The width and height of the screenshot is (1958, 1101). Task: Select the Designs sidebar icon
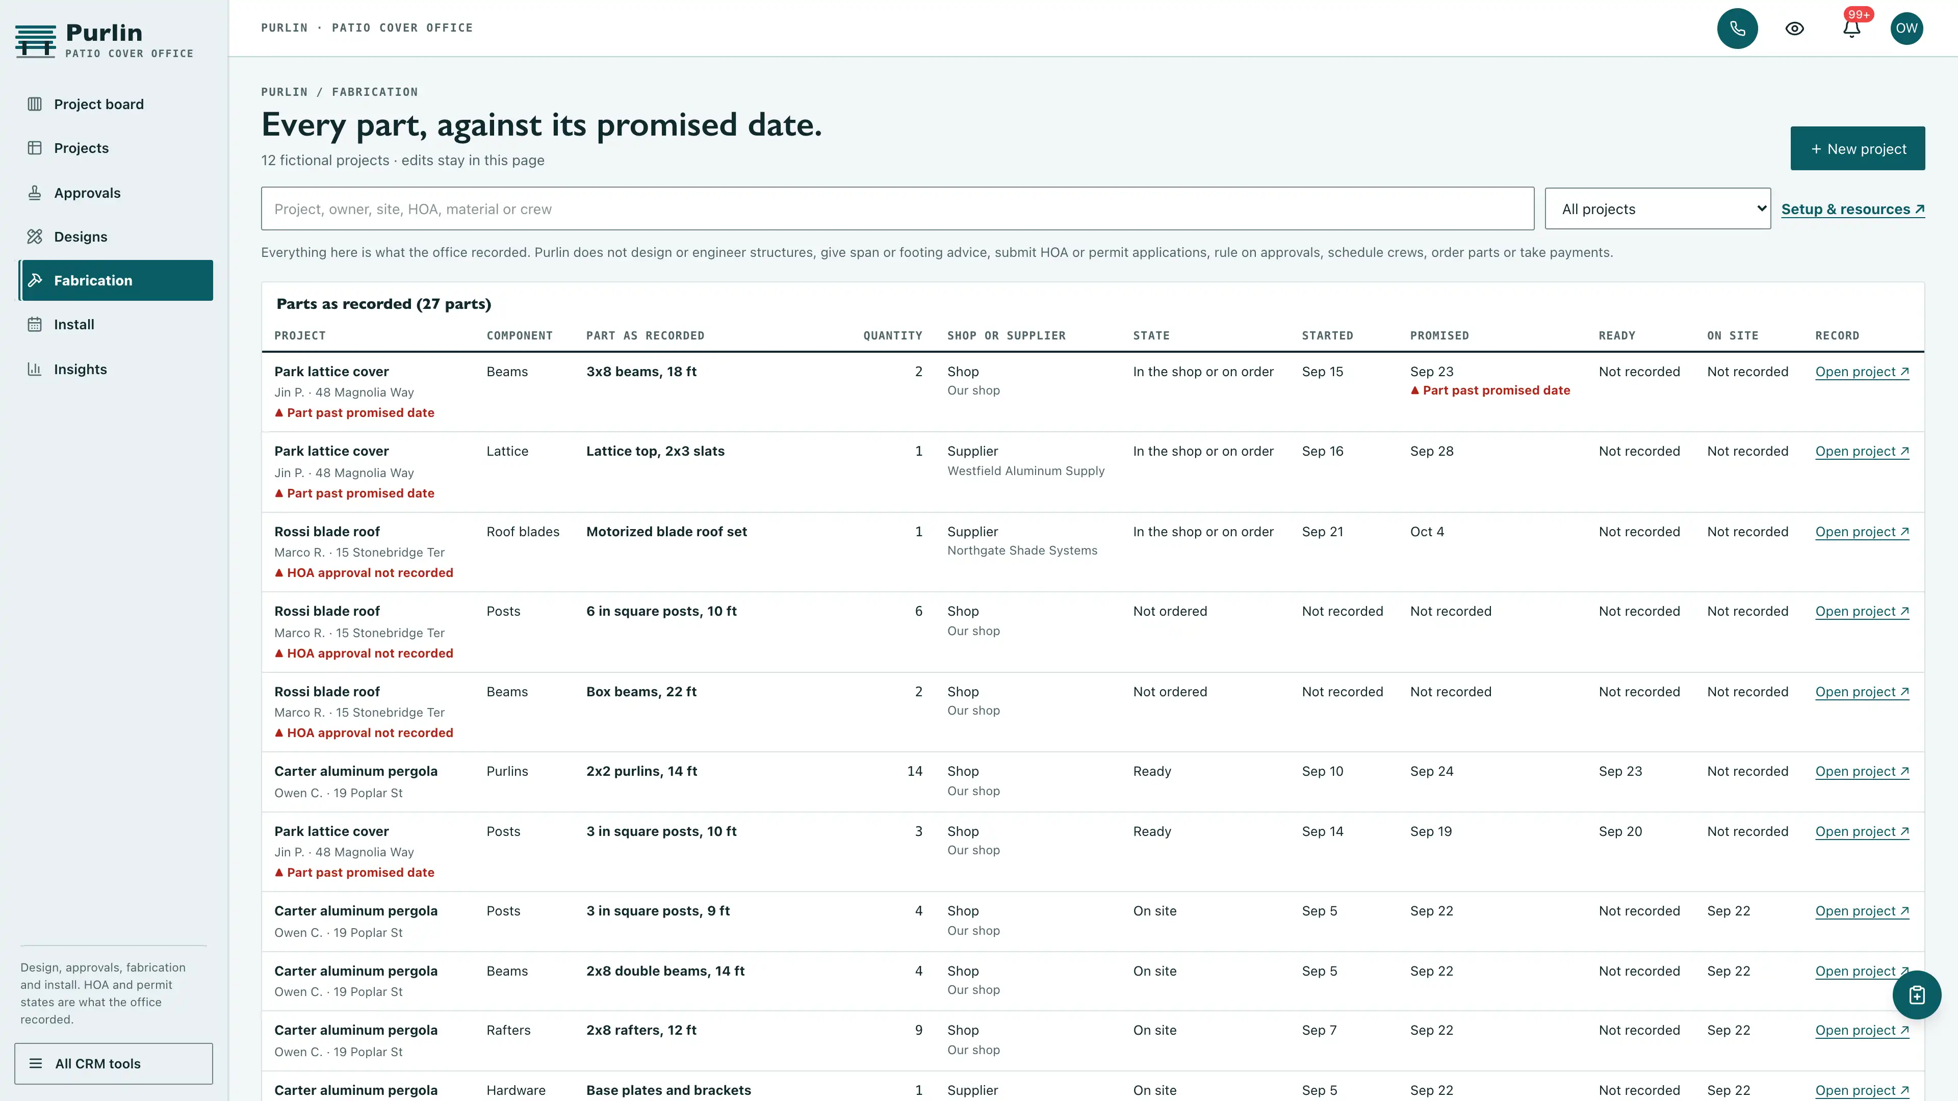35,237
